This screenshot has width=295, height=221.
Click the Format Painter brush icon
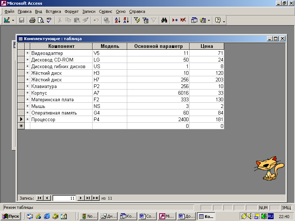86,20
